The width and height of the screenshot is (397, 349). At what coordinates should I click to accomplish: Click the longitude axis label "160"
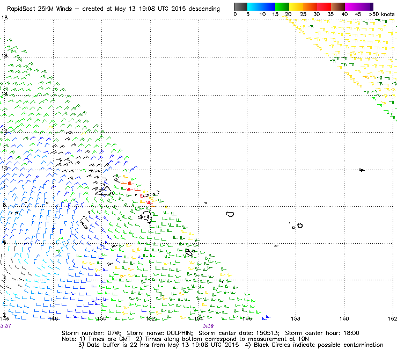pyautogui.click(x=344, y=318)
